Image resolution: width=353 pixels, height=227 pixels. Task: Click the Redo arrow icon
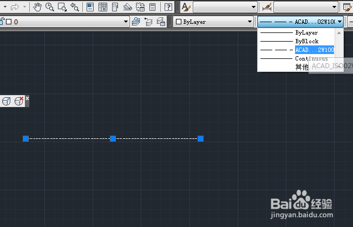(x=15, y=7)
